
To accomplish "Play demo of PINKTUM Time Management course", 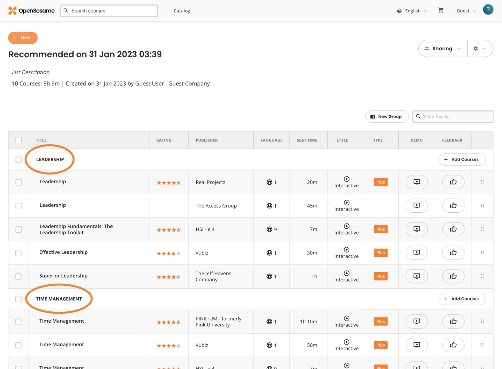I will click(417, 322).
